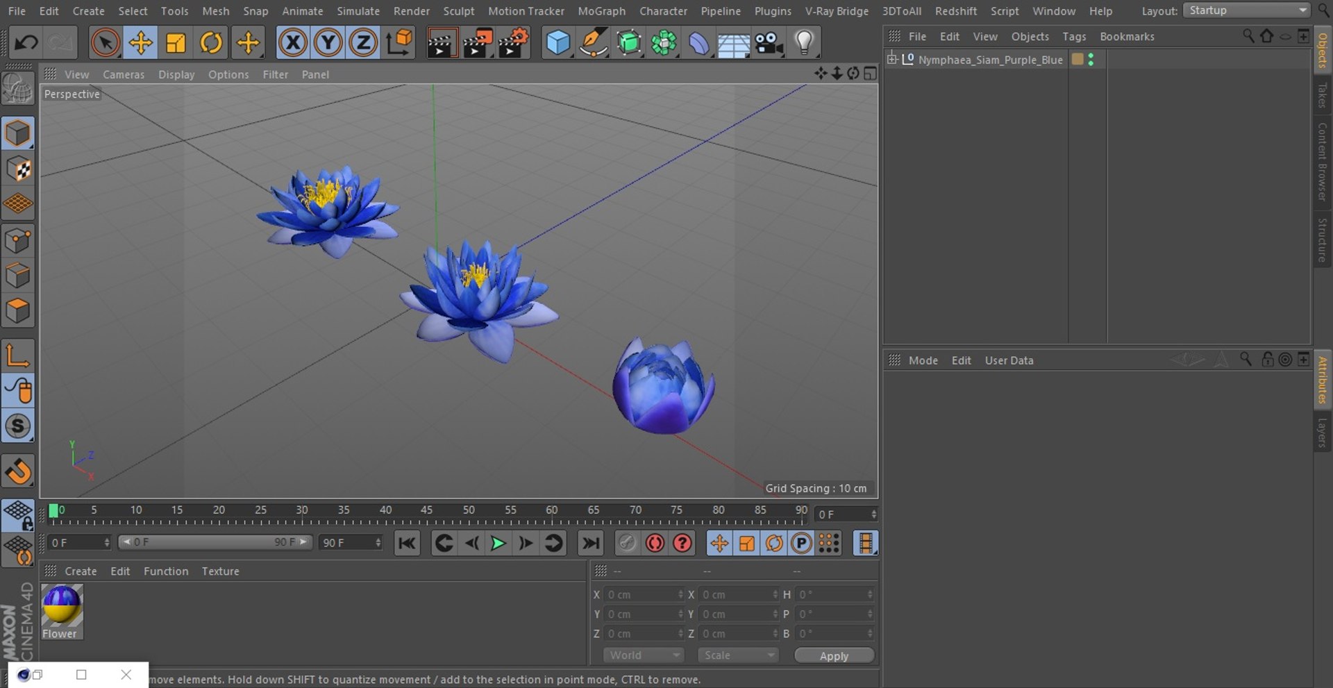Add a Light object
The width and height of the screenshot is (1333, 688).
pyautogui.click(x=804, y=43)
